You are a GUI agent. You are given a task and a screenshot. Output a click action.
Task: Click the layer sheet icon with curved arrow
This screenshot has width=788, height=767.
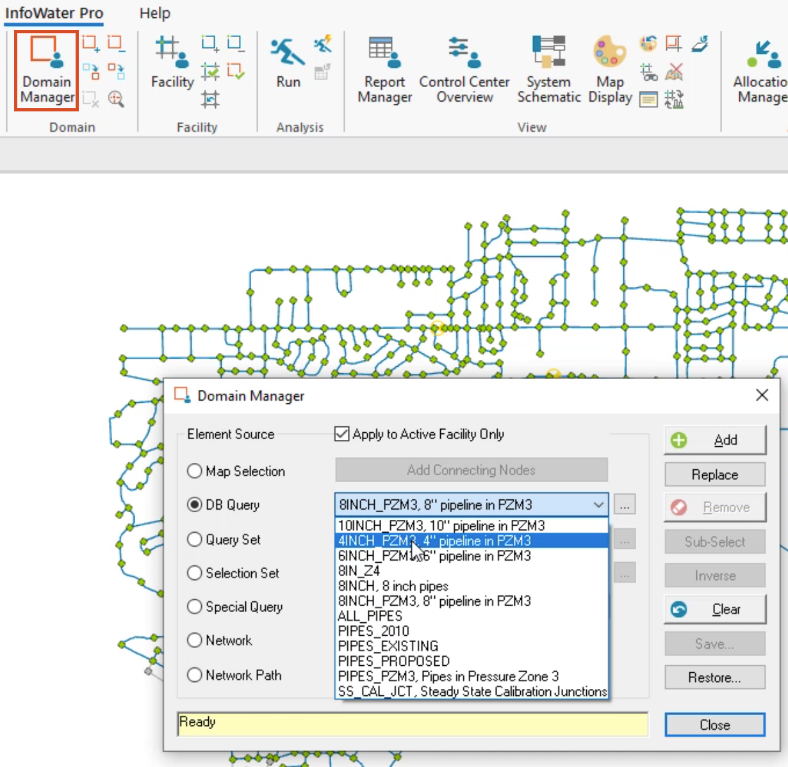point(700,44)
